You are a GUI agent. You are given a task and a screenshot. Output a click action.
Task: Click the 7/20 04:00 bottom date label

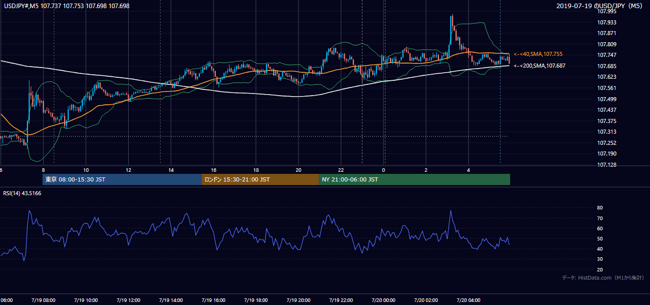469,300
